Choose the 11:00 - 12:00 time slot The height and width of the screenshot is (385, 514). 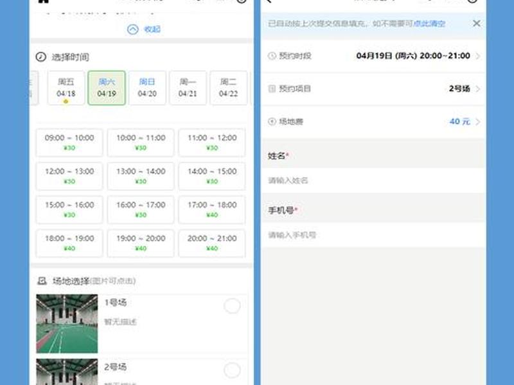pyautogui.click(x=212, y=142)
